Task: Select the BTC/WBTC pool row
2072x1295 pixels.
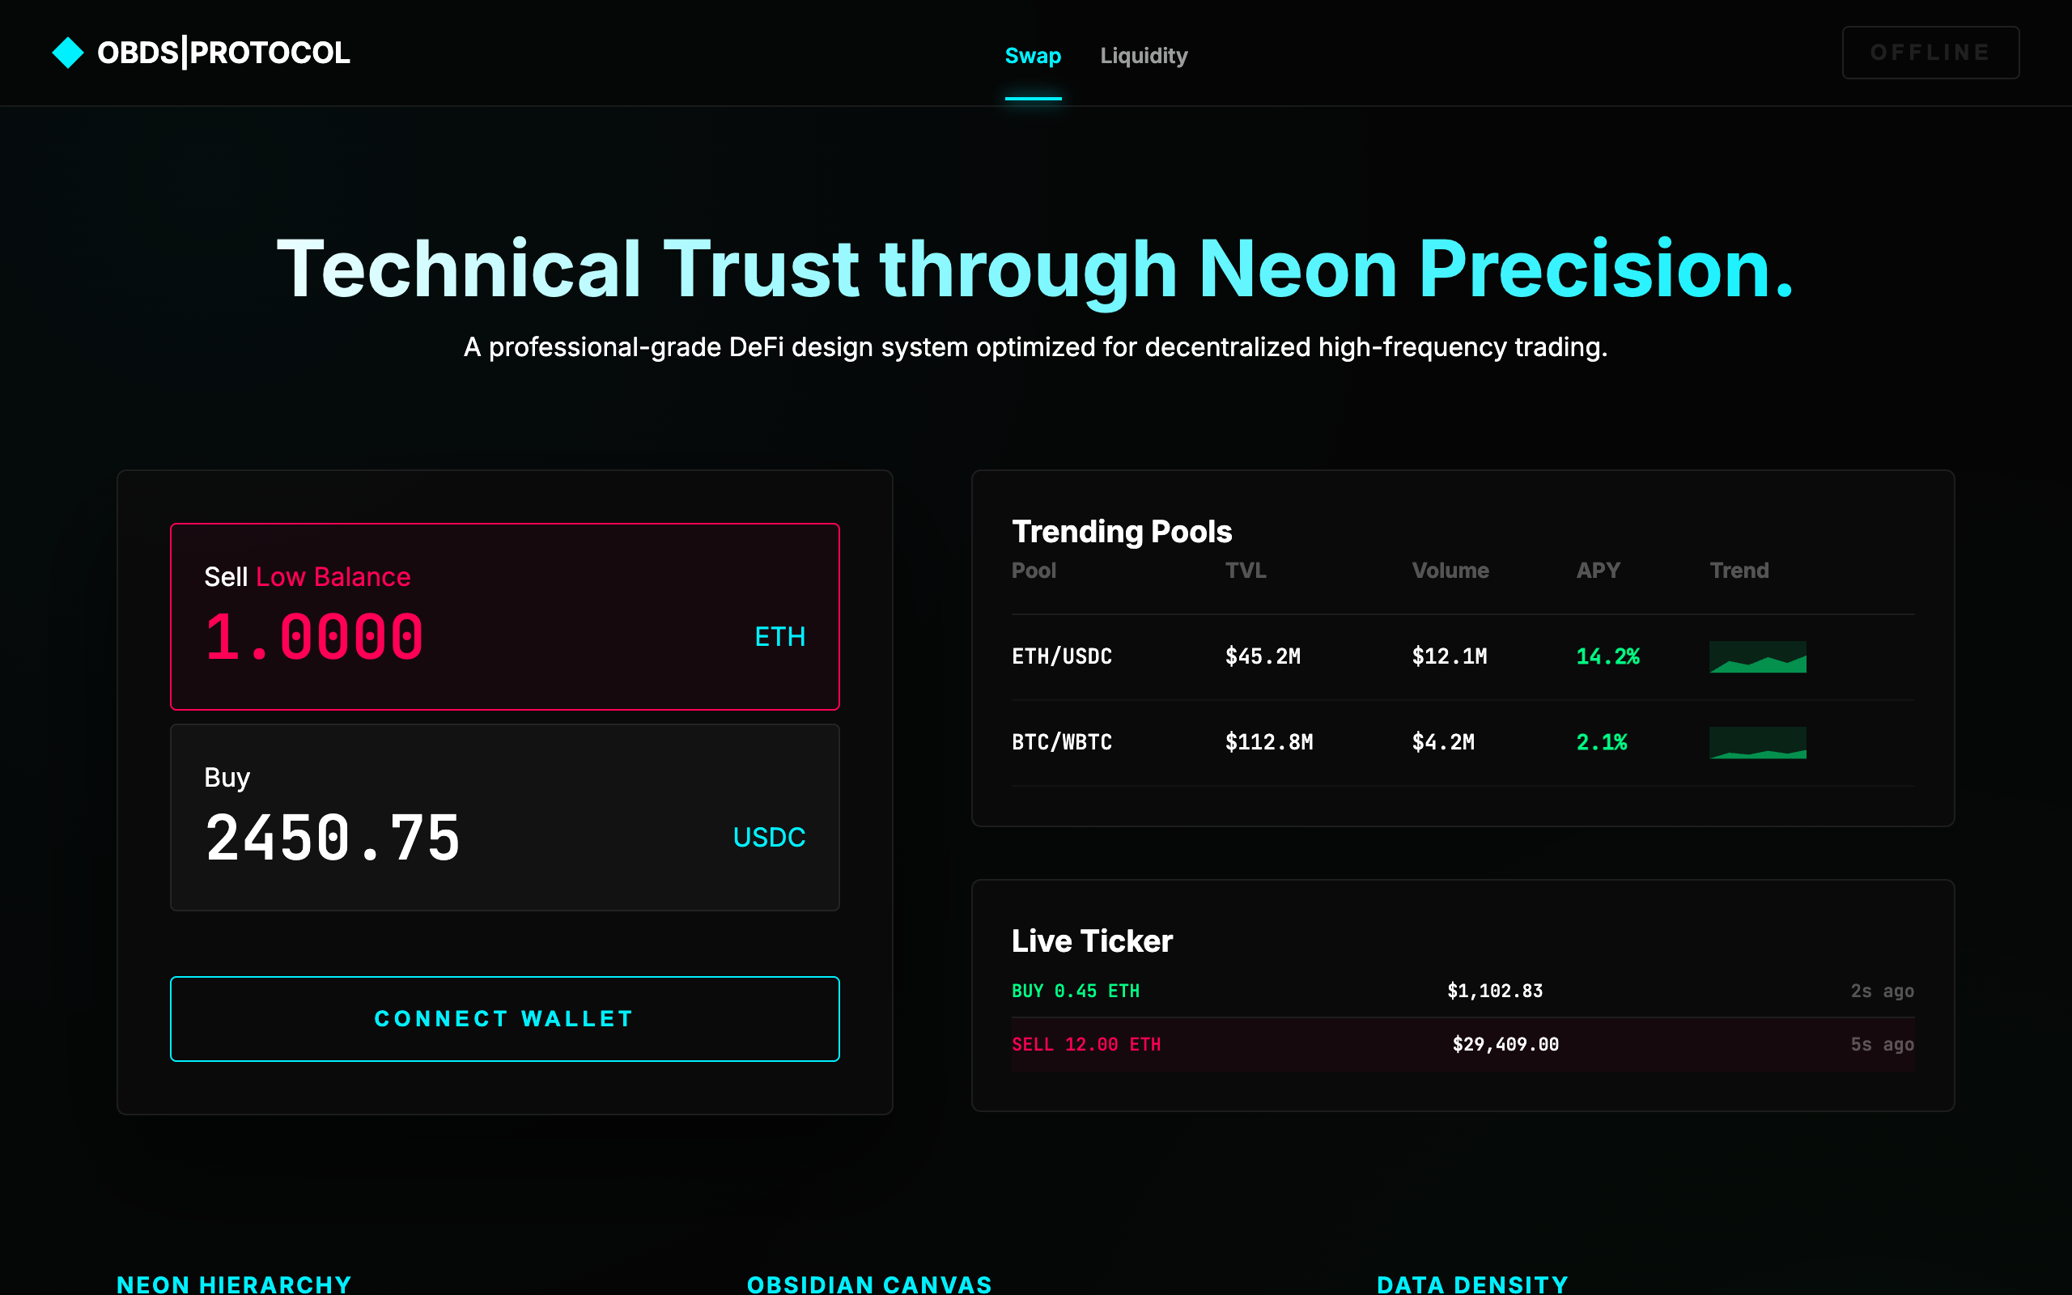Action: [x=1370, y=741]
